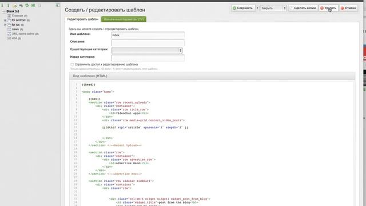The width and height of the screenshot is (366, 206).
Task: Place cursor on {{head}} code line
Action: coord(89,85)
